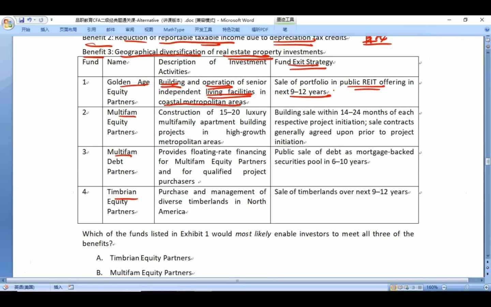Save the document via Quick Access toolbar
This screenshot has width=491, height=307.
pos(21,20)
